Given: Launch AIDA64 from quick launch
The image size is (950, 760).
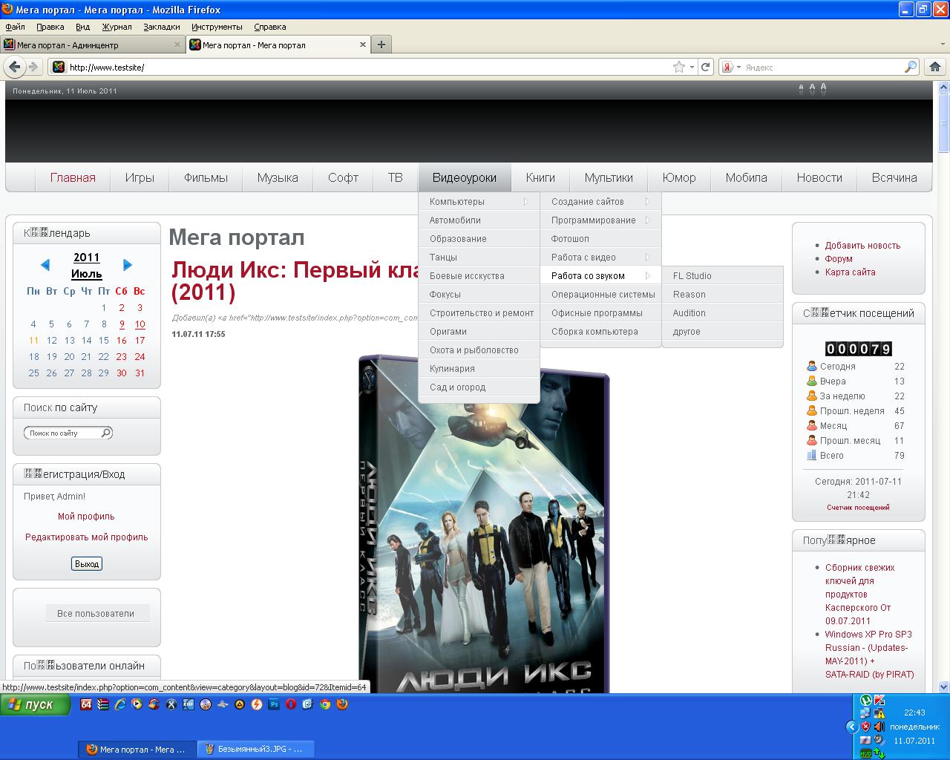Looking at the screenshot, I should (86, 704).
